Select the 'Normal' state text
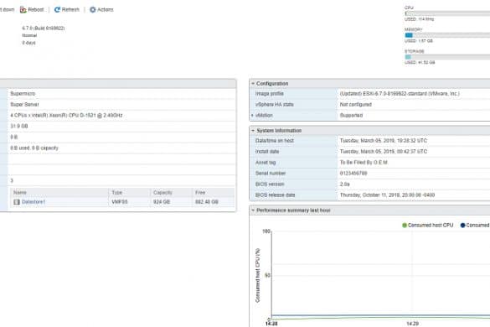The width and height of the screenshot is (490, 327). (x=29, y=35)
